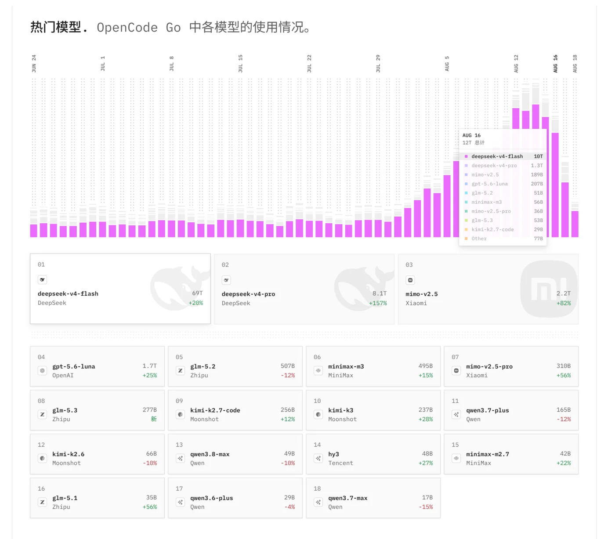615x539 pixels.
Task: Click the AUG 18 date label on chart
Action: [x=575, y=64]
